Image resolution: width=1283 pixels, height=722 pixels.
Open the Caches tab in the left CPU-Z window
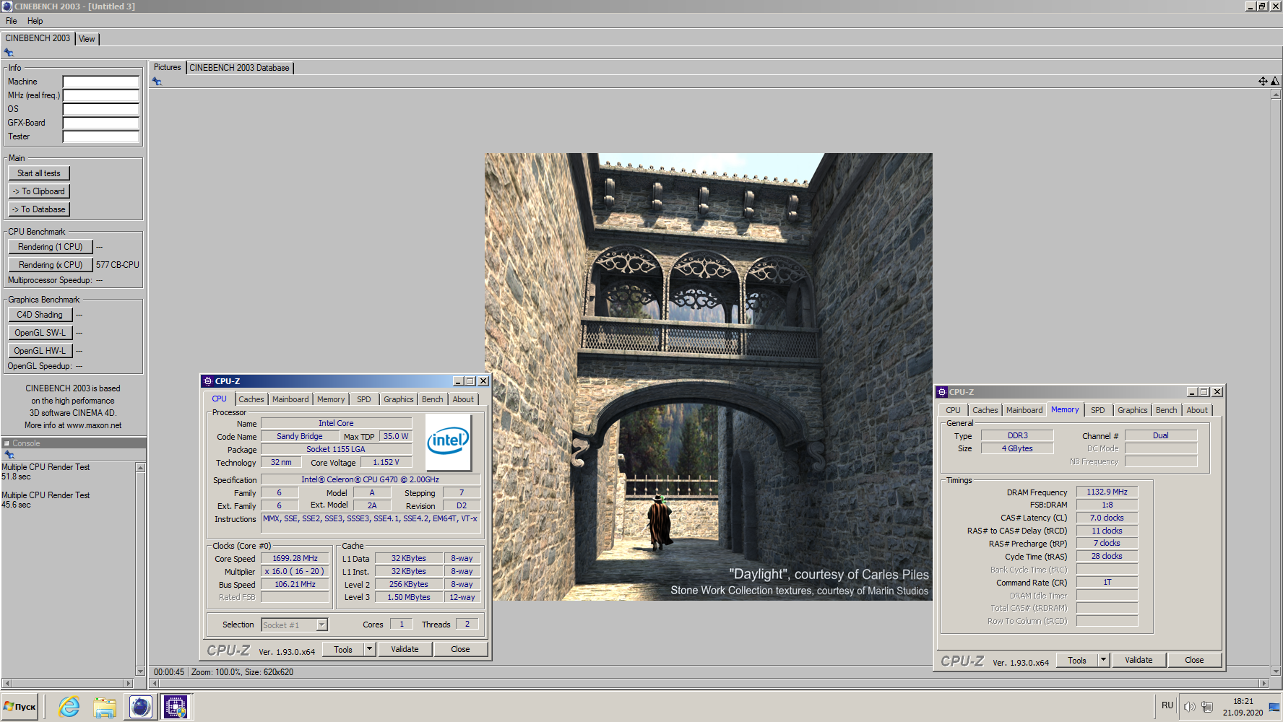click(x=251, y=399)
